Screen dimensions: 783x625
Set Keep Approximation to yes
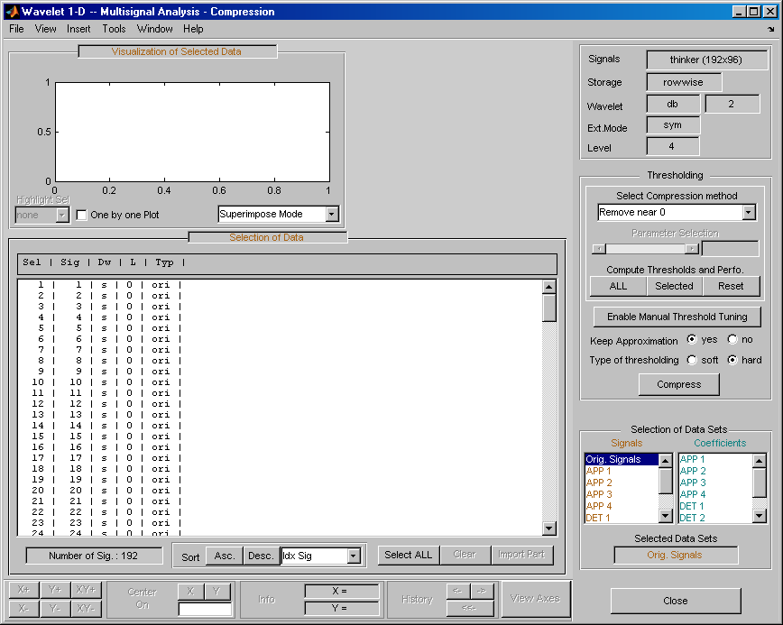pos(692,339)
